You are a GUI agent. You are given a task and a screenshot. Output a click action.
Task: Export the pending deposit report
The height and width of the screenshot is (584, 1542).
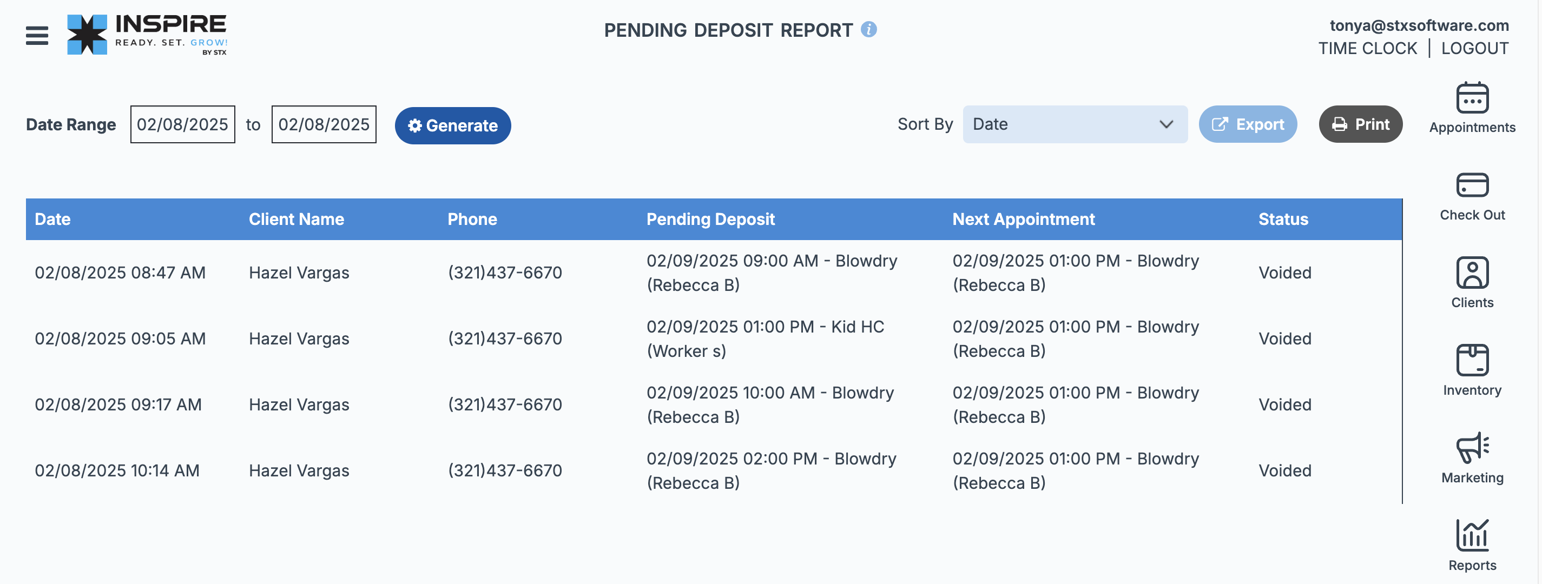1248,124
